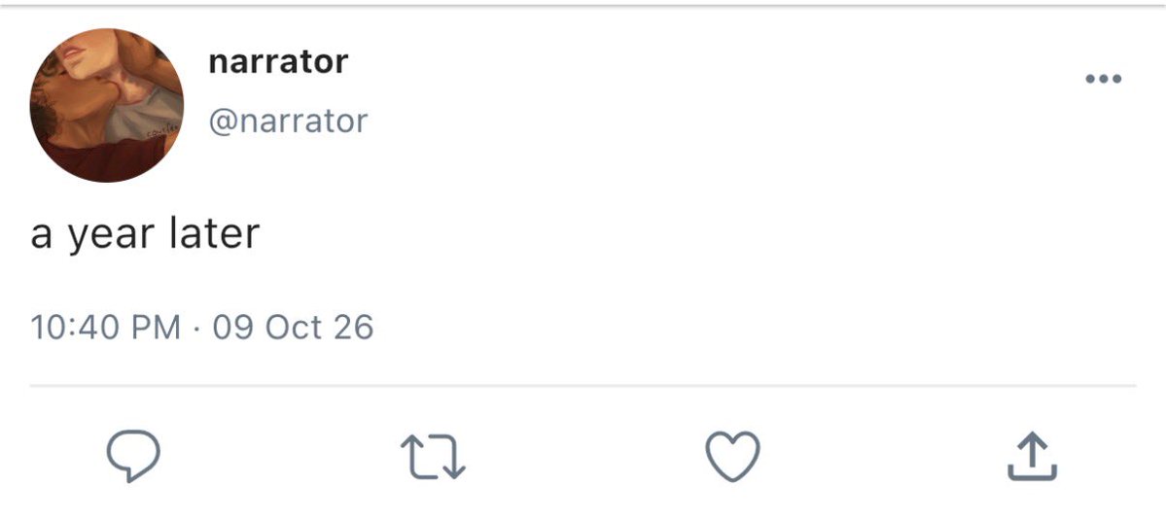Viewport: 1166px width, 521px height.
Task: Open the share sheet for this tweet
Action: coord(1032,456)
